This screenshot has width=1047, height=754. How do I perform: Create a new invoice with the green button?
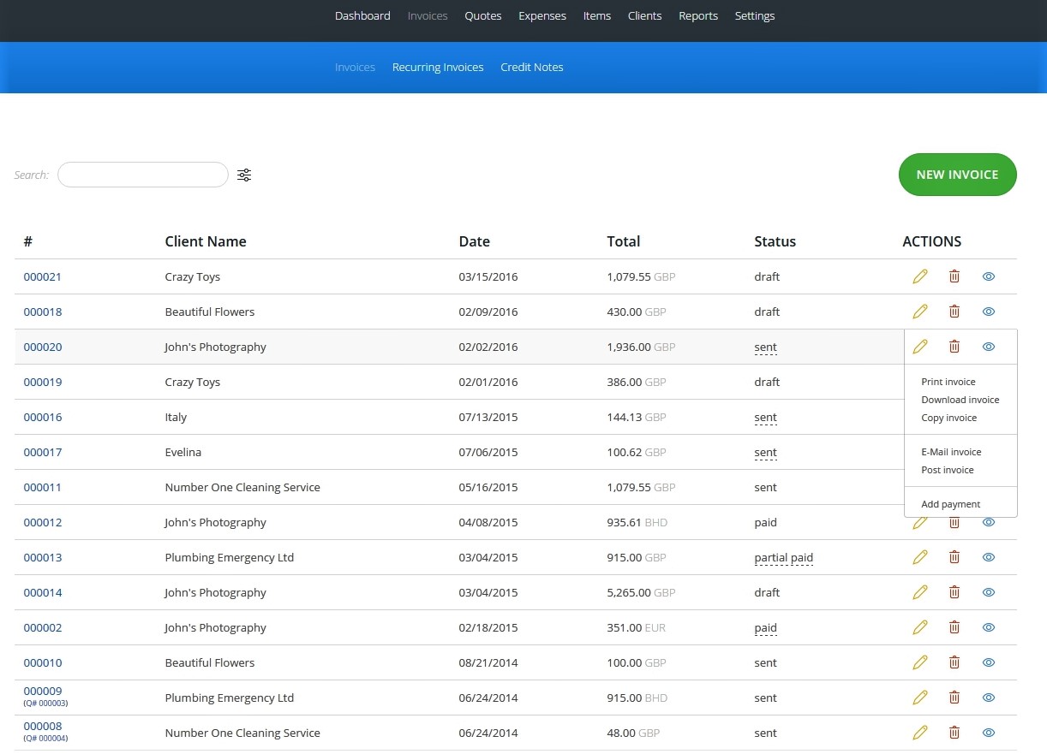[958, 175]
